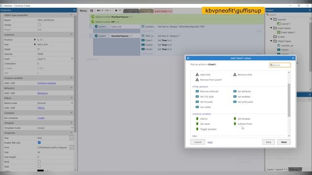The height and width of the screenshot is (175, 312).
Task: Collapse the Event sheets folder in Project
Action: point(271,28)
